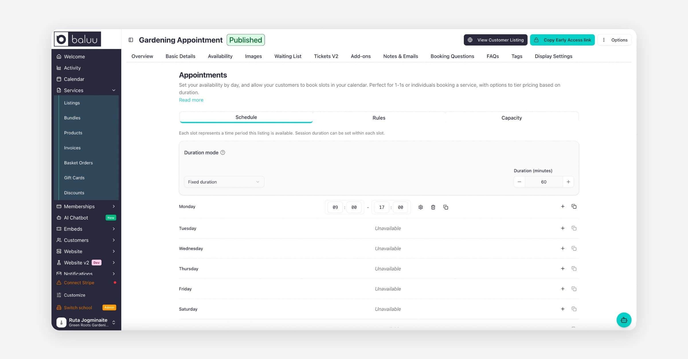Decrease duration minutes with minus
This screenshot has width=688, height=359.
tap(519, 182)
